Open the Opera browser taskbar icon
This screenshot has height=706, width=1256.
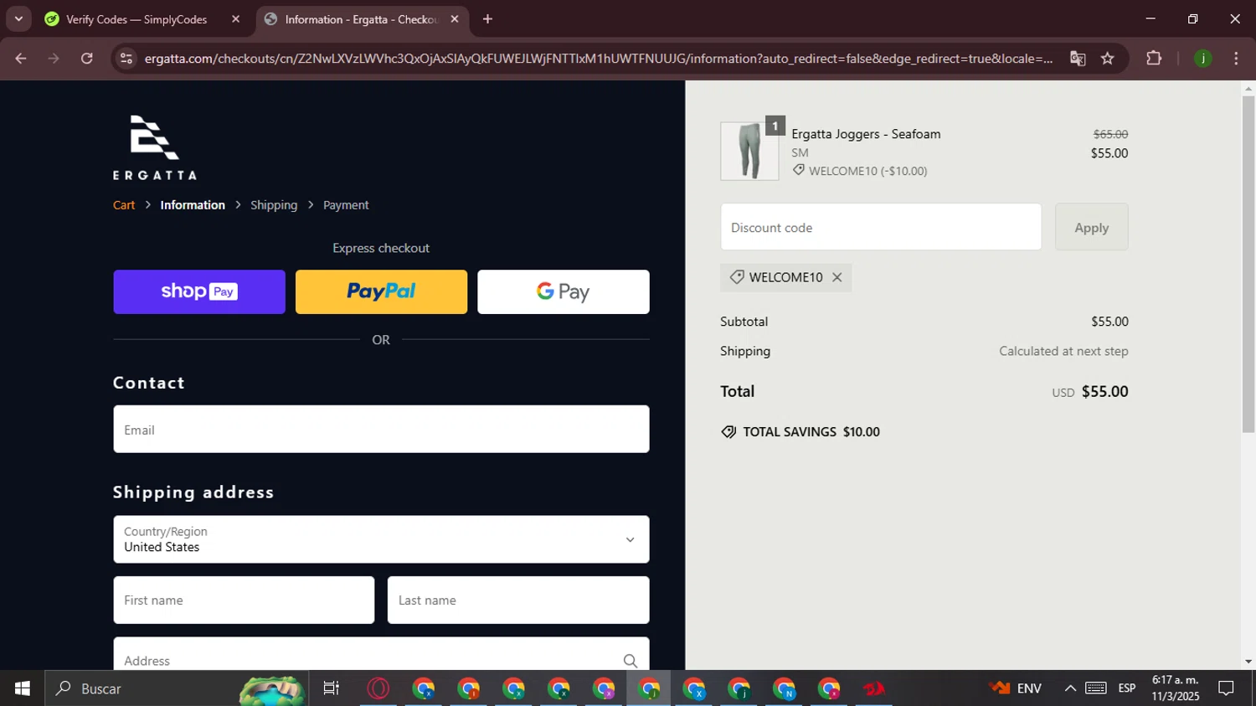[378, 688]
